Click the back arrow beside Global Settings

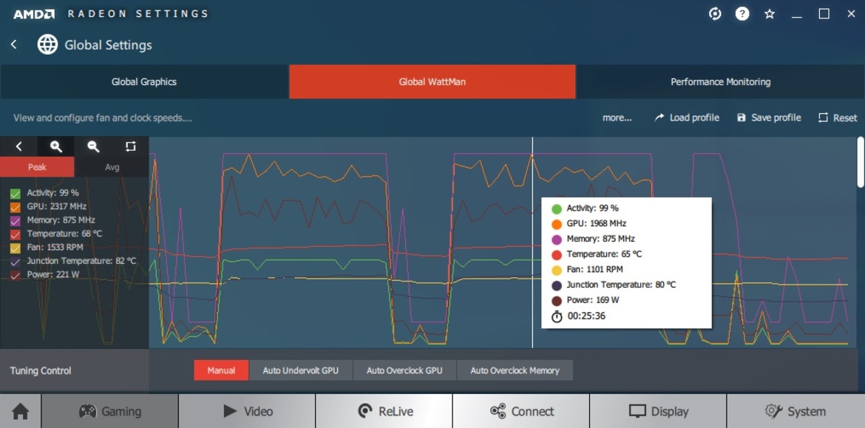[x=14, y=44]
